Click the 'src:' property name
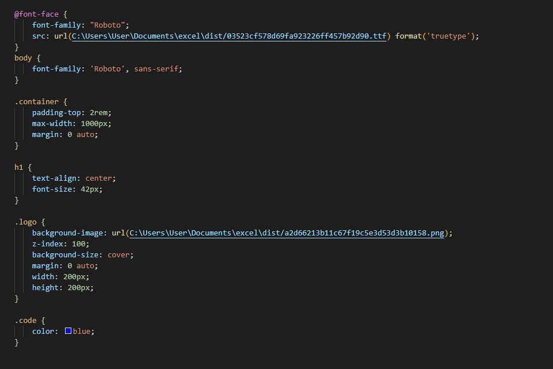This screenshot has height=369, width=553. click(x=41, y=36)
